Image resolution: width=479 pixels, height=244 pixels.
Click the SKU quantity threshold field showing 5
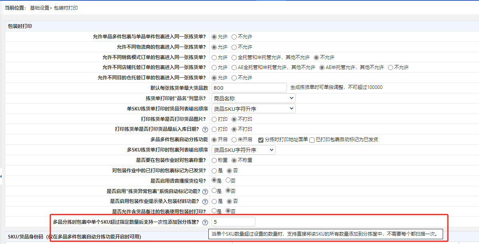(x=233, y=222)
